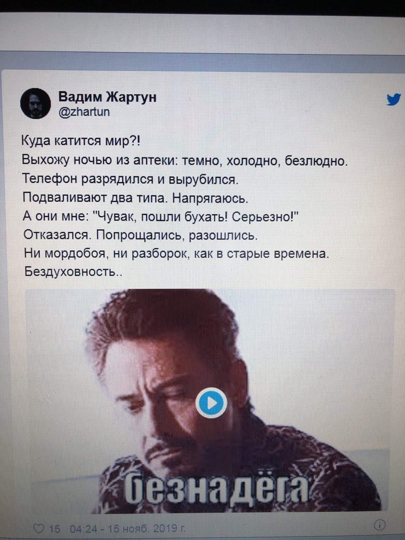Click the tweet line Бездуховность
This screenshot has width=405, height=540.
pyautogui.click(x=73, y=271)
